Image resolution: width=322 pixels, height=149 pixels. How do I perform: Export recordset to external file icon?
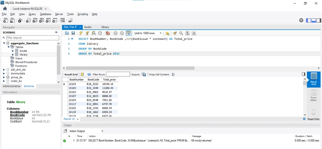point(144,74)
